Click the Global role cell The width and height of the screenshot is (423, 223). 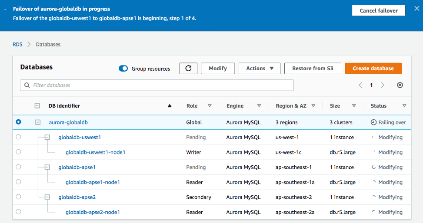click(x=194, y=122)
